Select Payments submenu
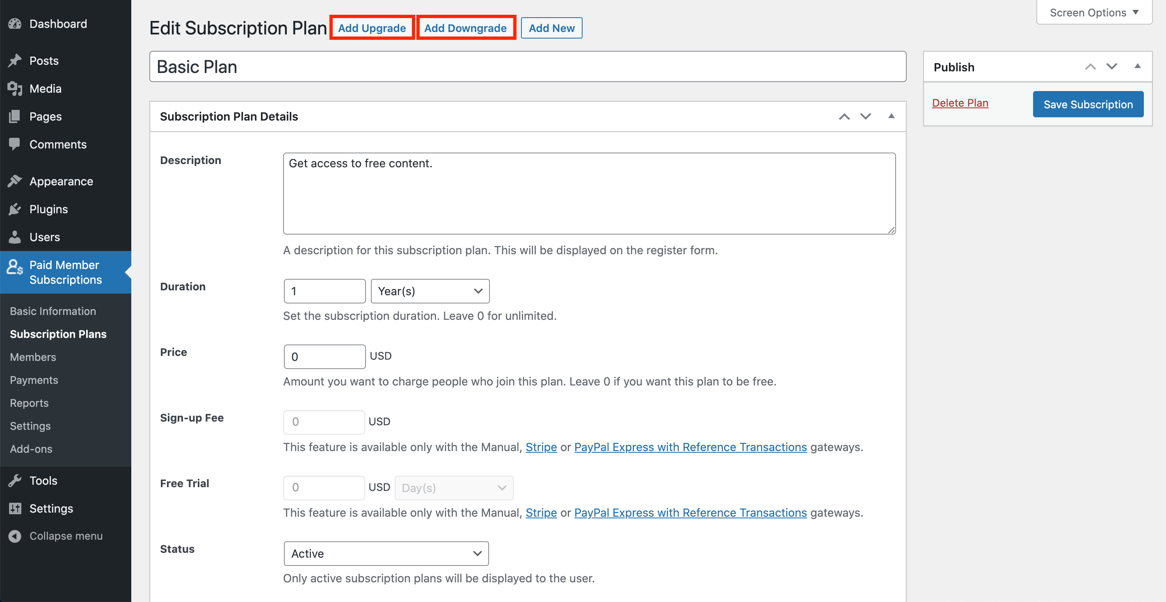This screenshot has height=602, width=1166. [34, 380]
